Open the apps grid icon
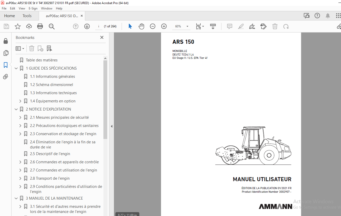 pos(338,16)
